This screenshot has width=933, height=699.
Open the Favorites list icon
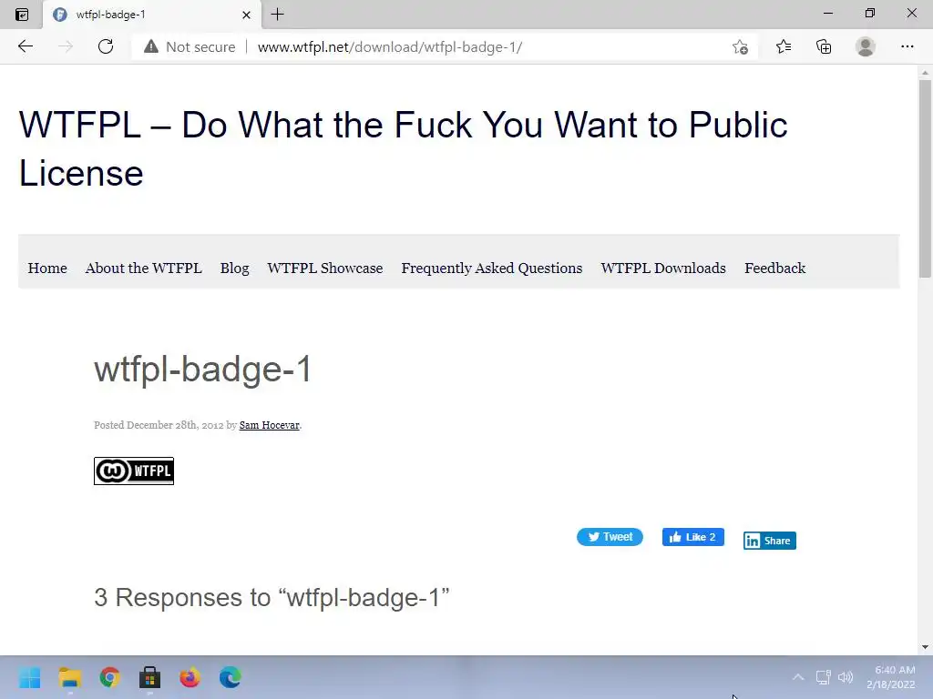point(783,46)
